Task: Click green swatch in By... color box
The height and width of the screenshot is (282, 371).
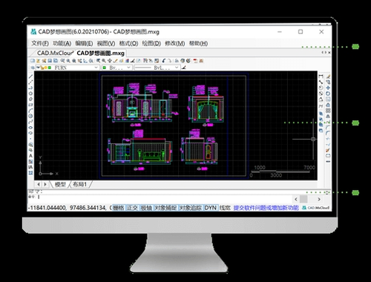Action: click(105, 68)
